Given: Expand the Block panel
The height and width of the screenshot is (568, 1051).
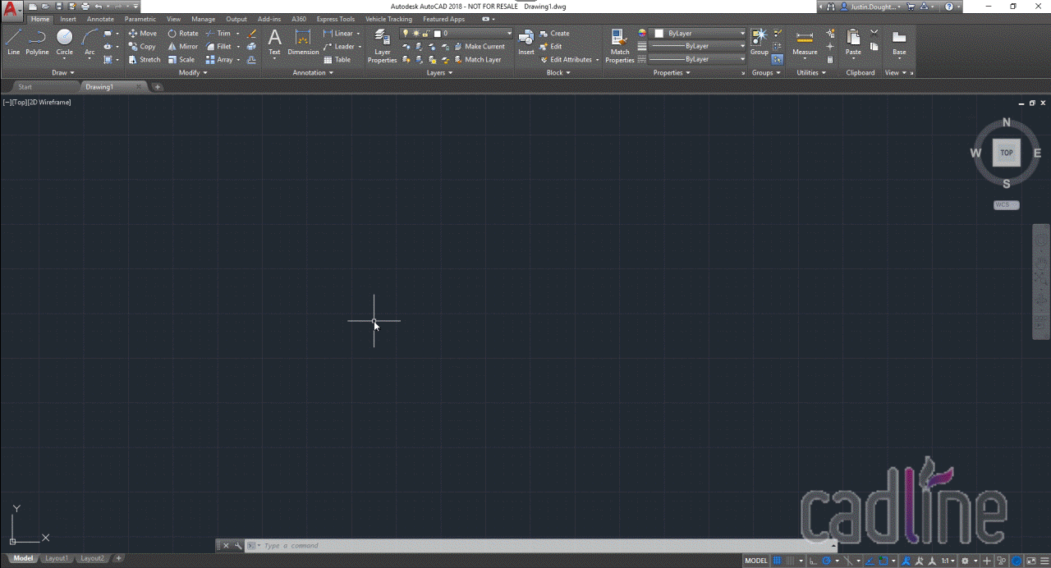Looking at the screenshot, I should pyautogui.click(x=558, y=72).
